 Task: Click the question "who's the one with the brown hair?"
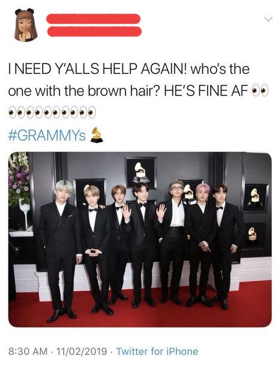click(129, 80)
